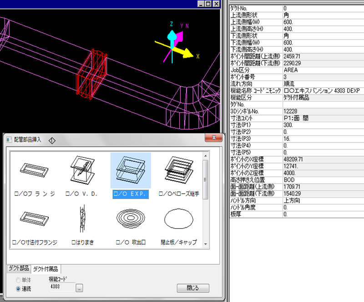The width and height of the screenshot is (364, 302).
Task: Click the 機能コード input field
Action: tap(61, 287)
